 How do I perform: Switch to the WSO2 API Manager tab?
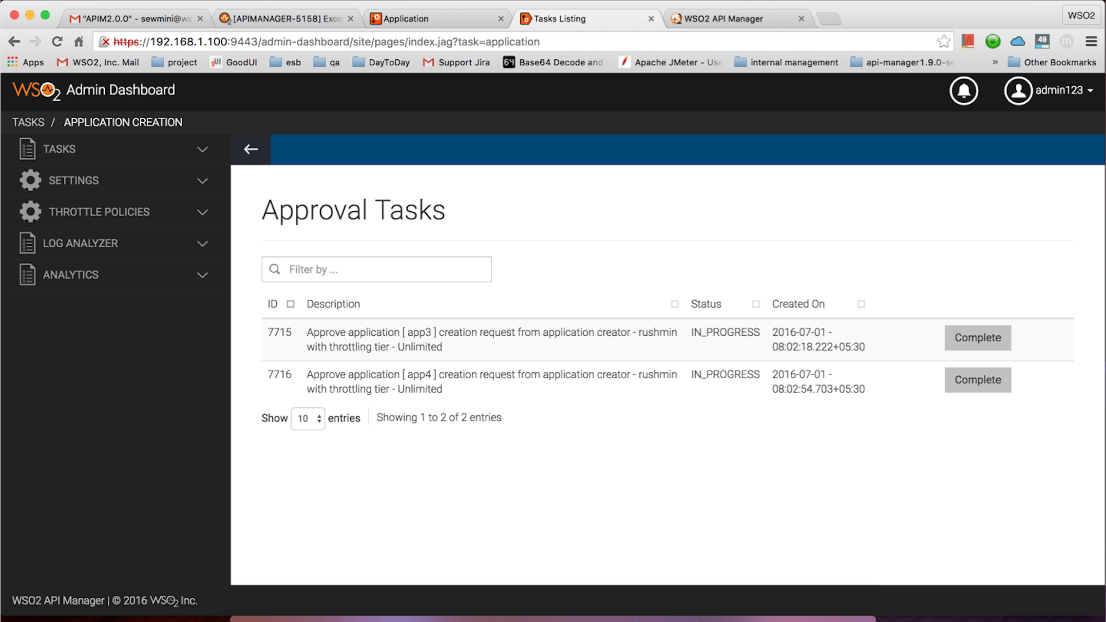[723, 18]
